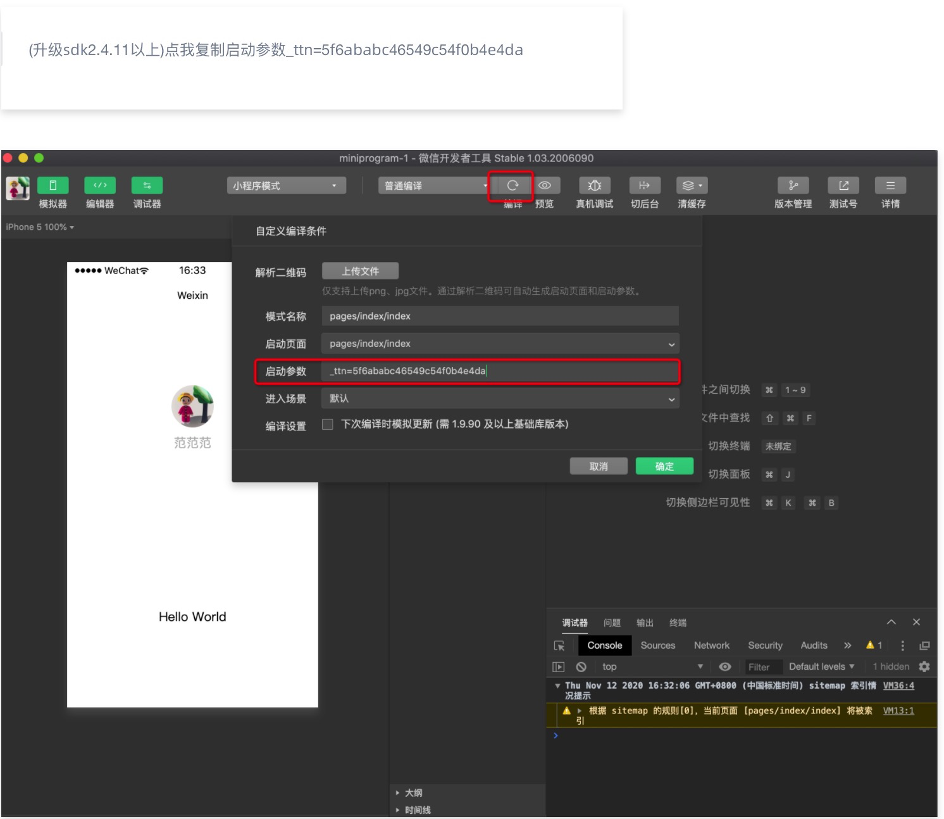944x819 pixels.
Task: Collapse the debugger panel with chevron
Action: [891, 622]
